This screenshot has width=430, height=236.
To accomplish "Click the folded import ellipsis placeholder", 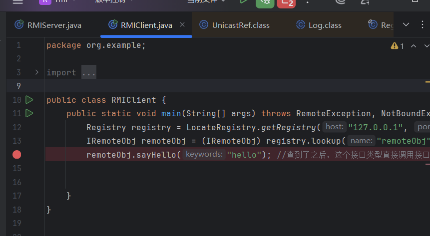I will (88, 73).
